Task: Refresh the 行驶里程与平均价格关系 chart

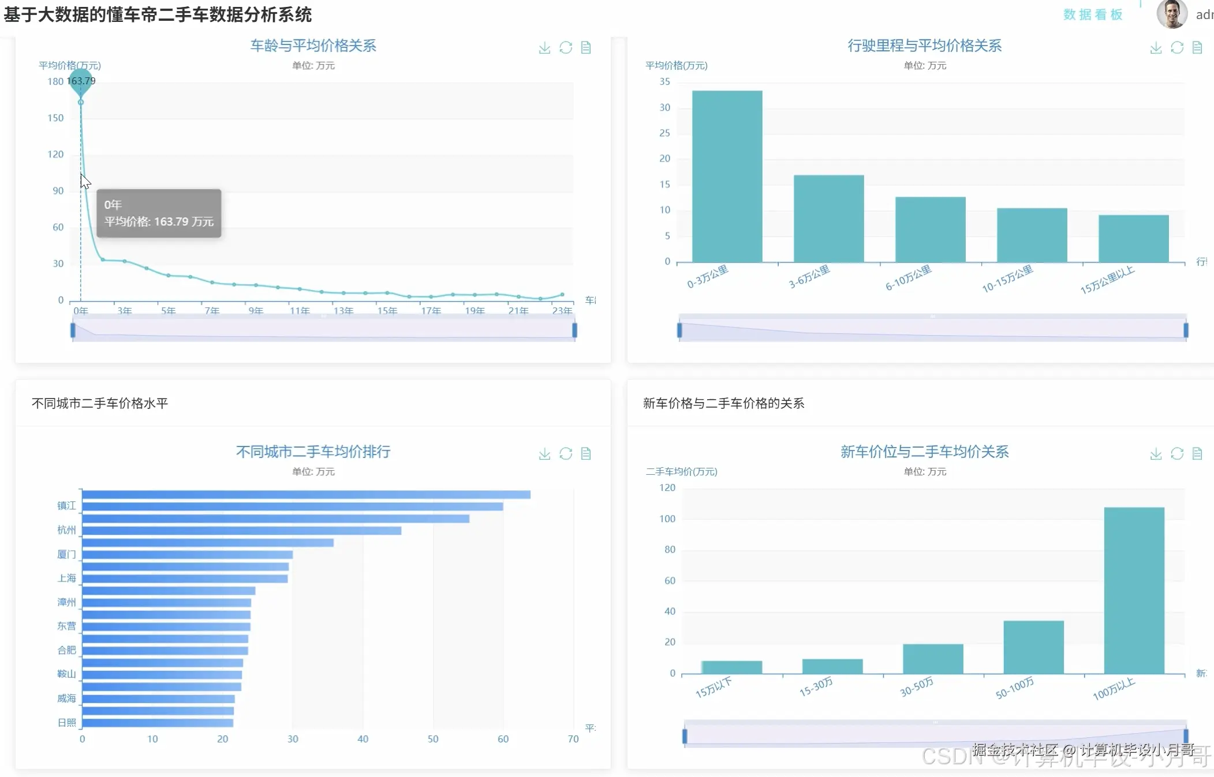Action: (x=1177, y=48)
